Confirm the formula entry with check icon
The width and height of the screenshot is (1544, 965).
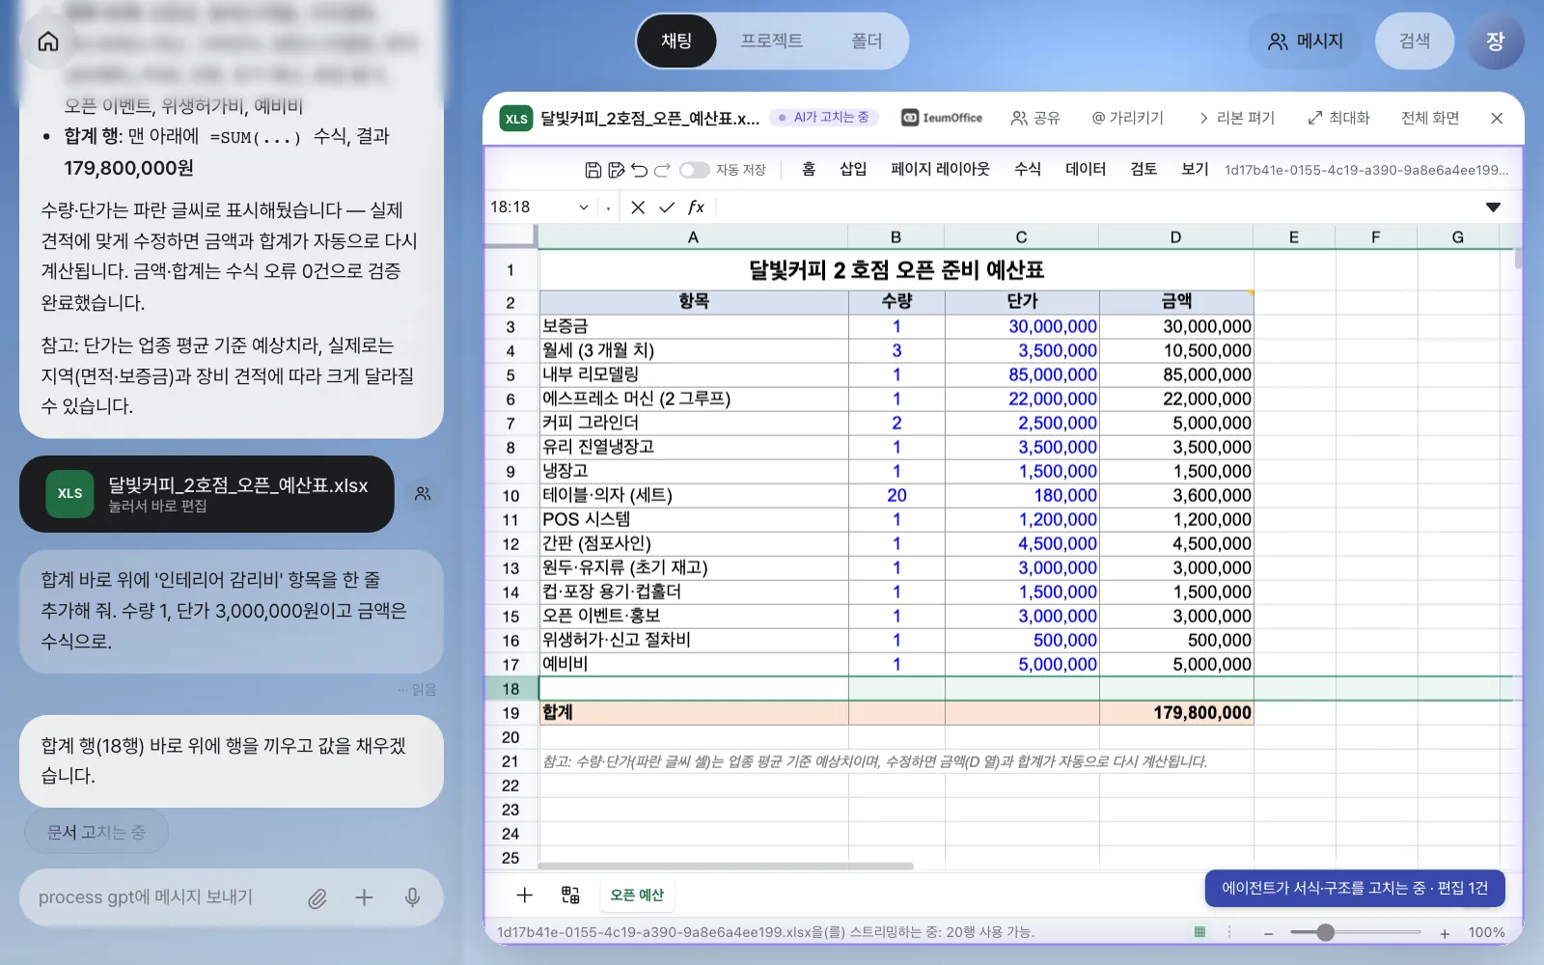(667, 207)
